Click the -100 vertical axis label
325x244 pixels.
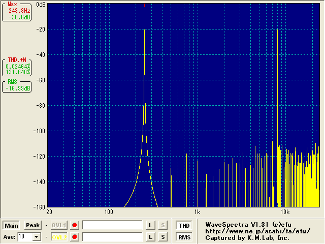(39, 131)
